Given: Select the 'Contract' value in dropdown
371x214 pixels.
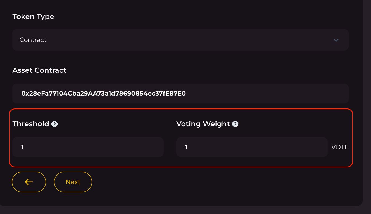Looking at the screenshot, I should coord(33,40).
